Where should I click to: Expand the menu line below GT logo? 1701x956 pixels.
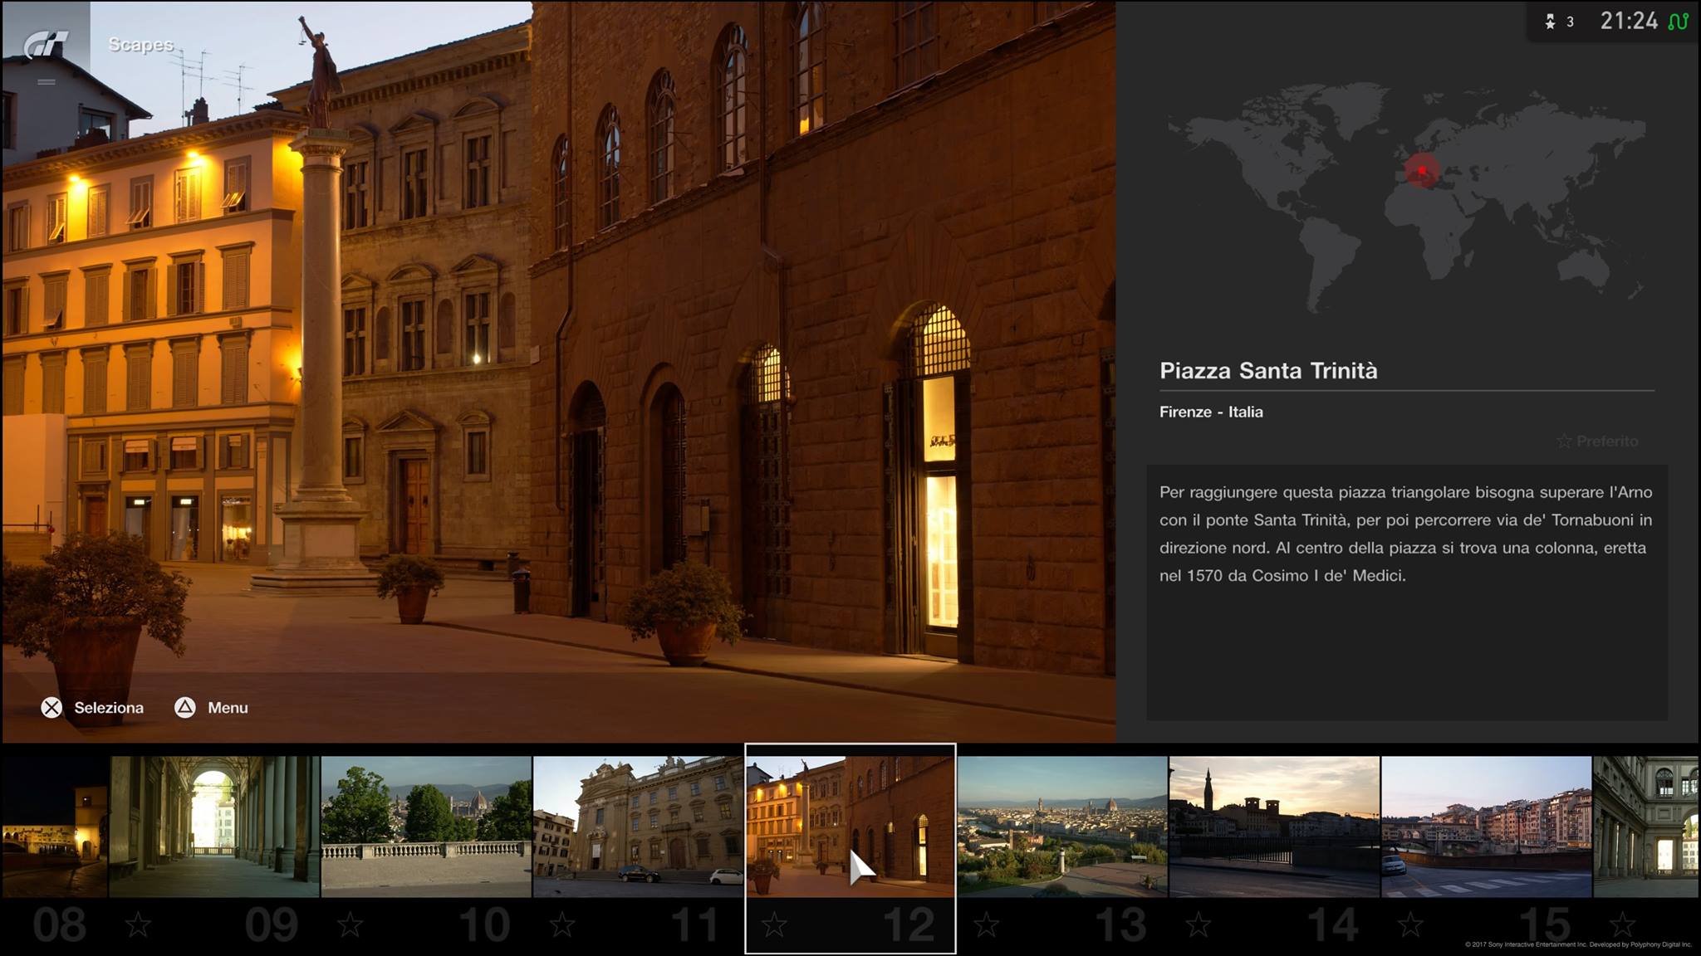pyautogui.click(x=46, y=81)
